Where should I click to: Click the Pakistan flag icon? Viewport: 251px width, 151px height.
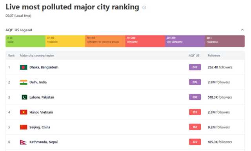point(24,97)
